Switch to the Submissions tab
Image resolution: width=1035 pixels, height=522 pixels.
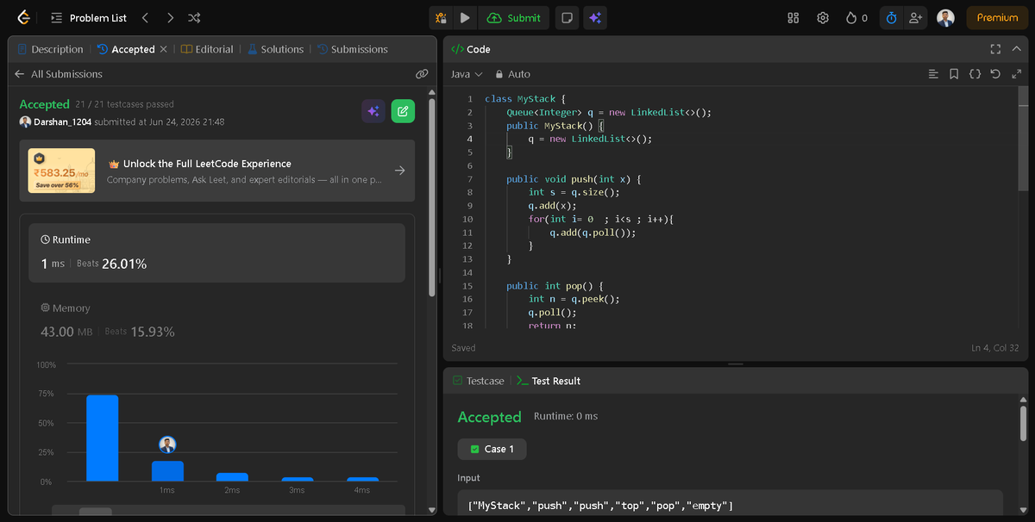tap(352, 49)
